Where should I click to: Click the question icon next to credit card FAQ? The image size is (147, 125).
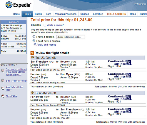(x=3, y=71)
